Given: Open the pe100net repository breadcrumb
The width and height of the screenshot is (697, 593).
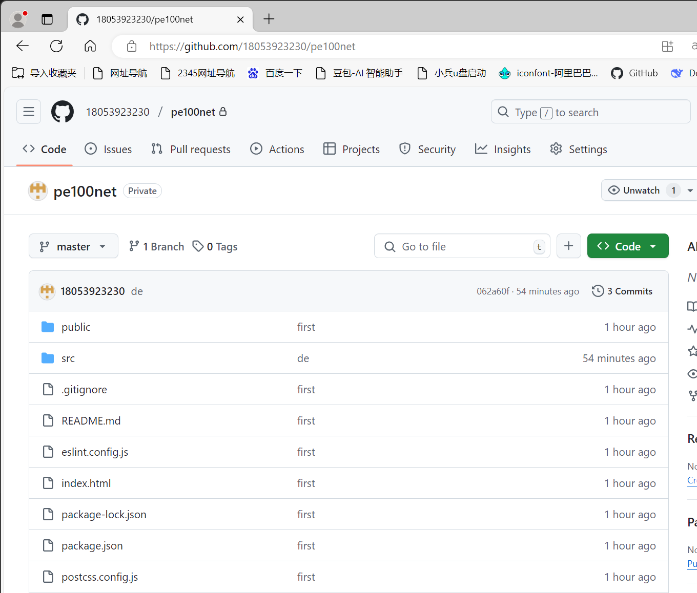Looking at the screenshot, I should tap(193, 112).
